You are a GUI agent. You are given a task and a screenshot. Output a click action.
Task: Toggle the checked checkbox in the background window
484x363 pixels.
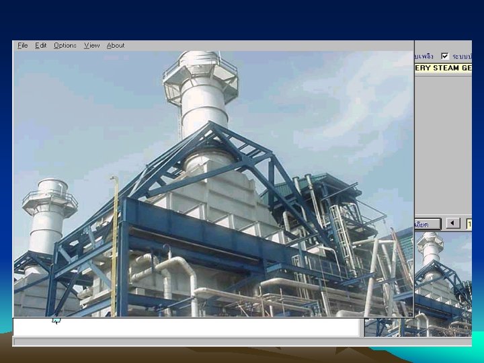click(x=444, y=56)
